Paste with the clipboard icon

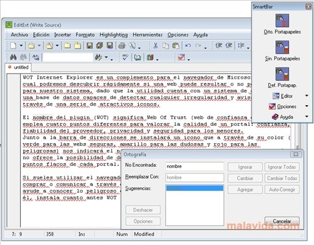pos(176,45)
